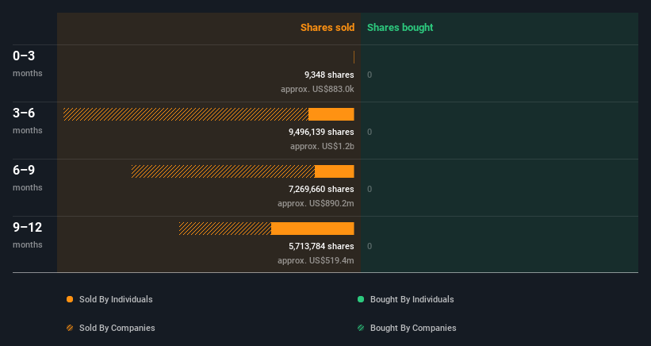The height and width of the screenshot is (346, 651).
Task: Click the 0 bought value in 0–3 months
Action: (370, 75)
